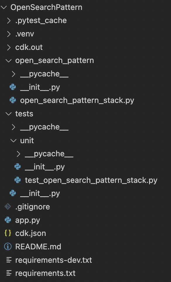This screenshot has height=282, width=171.
Task: Click Python icon beside test_open_search_pattern_stack.py
Action: 18,180
